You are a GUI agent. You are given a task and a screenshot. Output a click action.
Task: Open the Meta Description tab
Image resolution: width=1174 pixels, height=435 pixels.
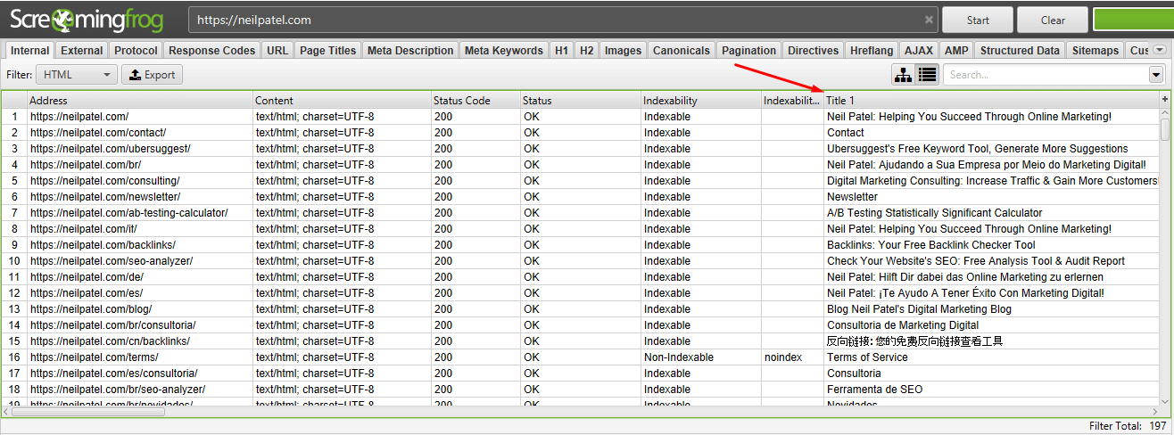pyautogui.click(x=410, y=51)
